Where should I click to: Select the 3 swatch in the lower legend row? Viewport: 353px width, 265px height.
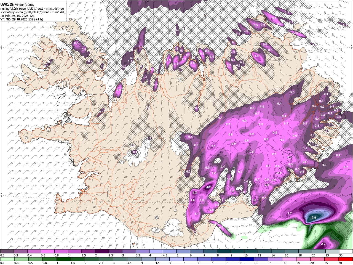click(120, 259)
